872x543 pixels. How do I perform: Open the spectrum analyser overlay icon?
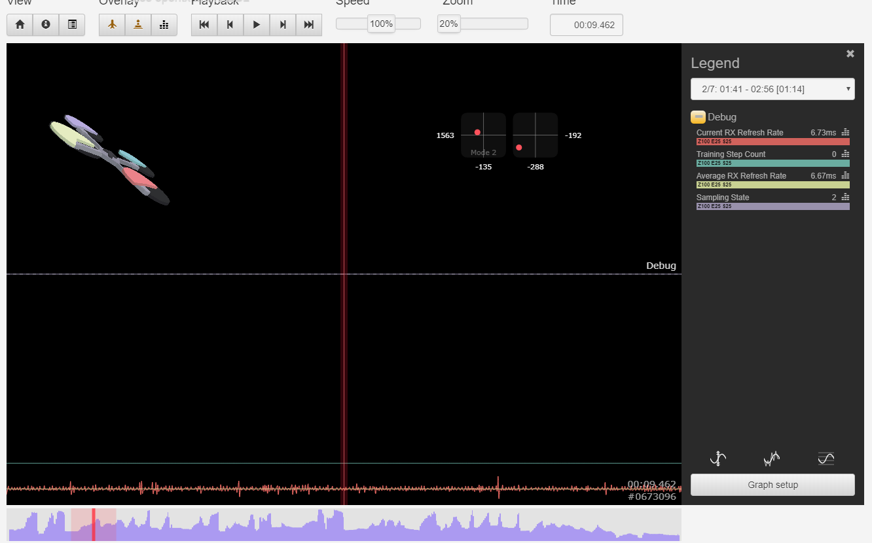(x=164, y=24)
